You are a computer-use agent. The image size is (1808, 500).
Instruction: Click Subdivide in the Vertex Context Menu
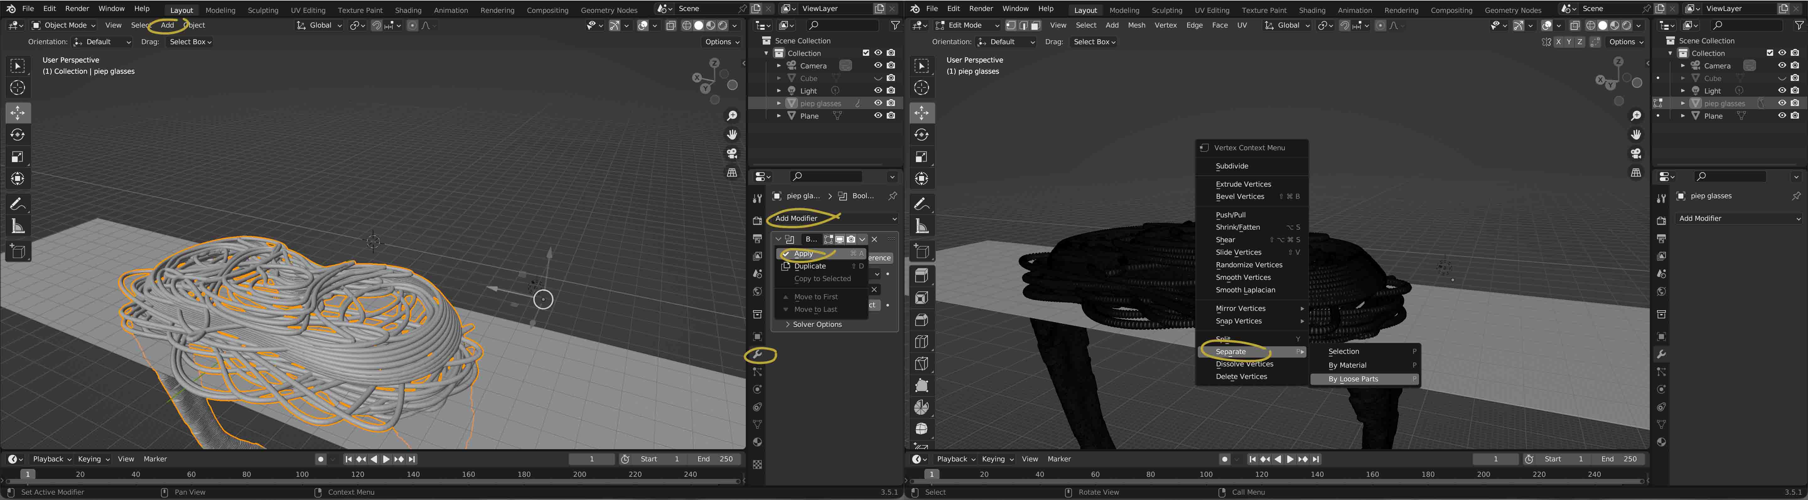coord(1232,166)
